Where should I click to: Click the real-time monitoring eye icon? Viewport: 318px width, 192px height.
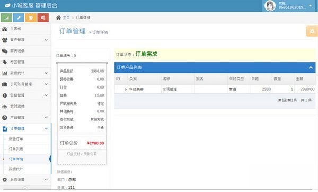click(x=4, y=107)
